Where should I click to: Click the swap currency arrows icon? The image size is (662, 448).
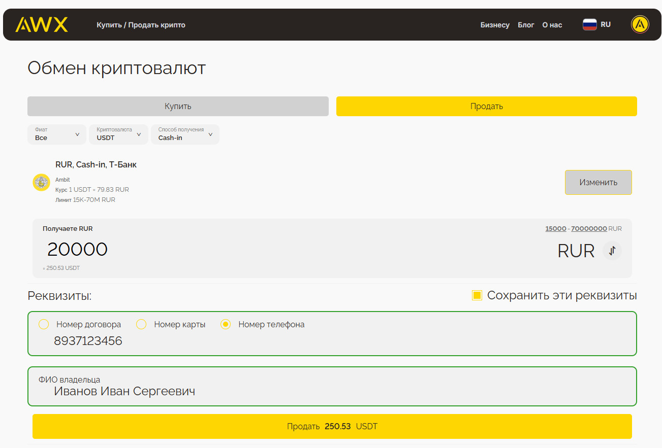612,250
